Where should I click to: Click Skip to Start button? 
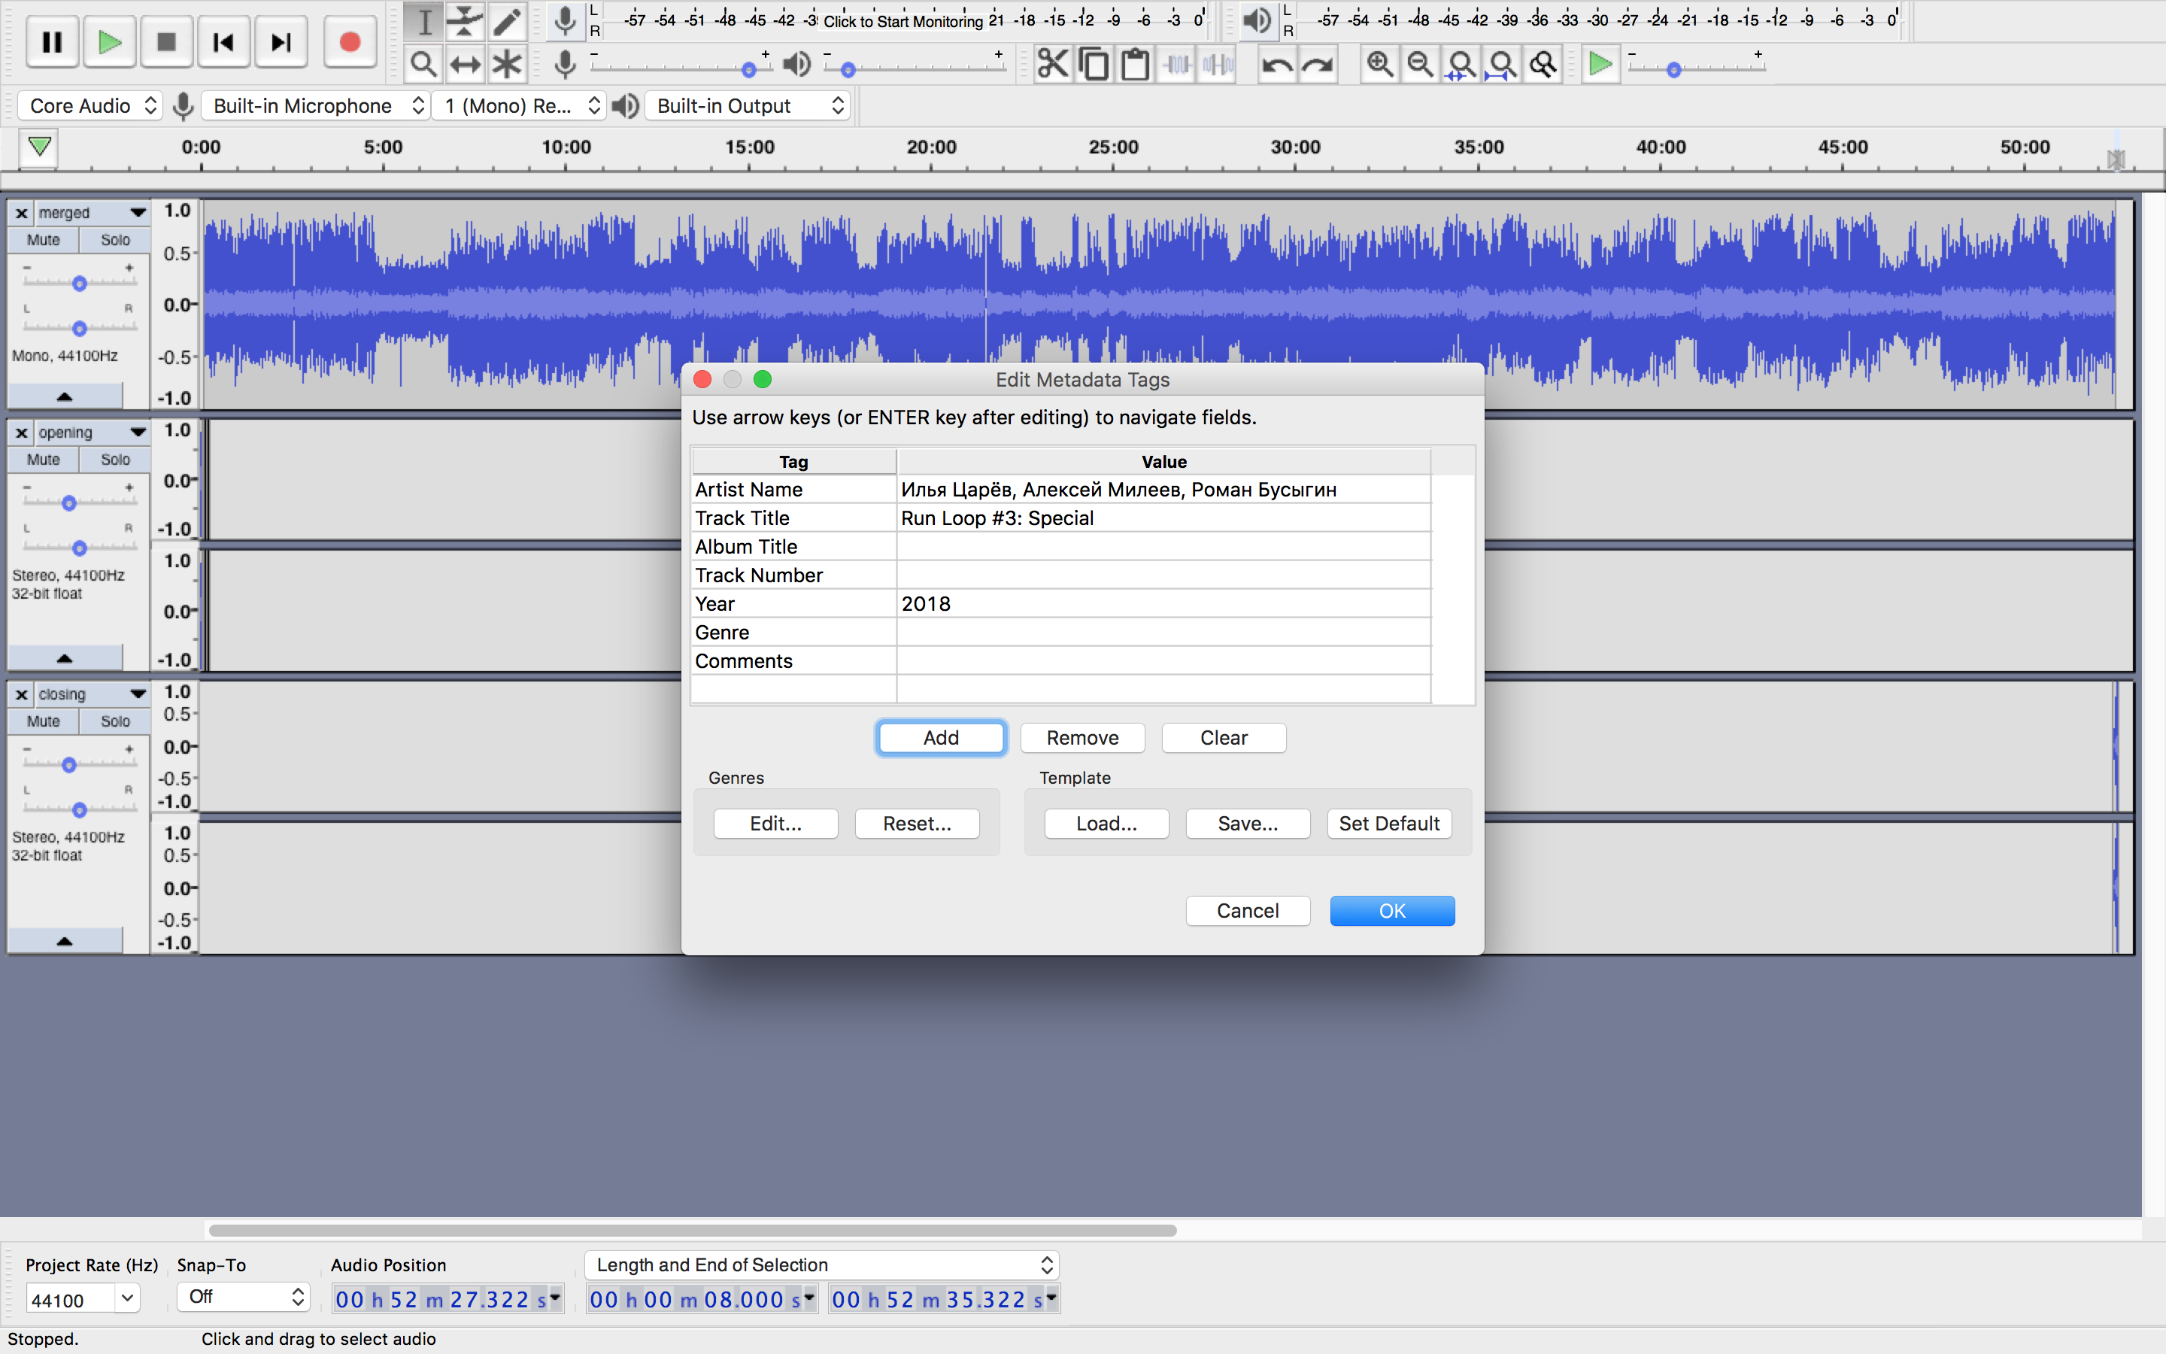pos(223,42)
